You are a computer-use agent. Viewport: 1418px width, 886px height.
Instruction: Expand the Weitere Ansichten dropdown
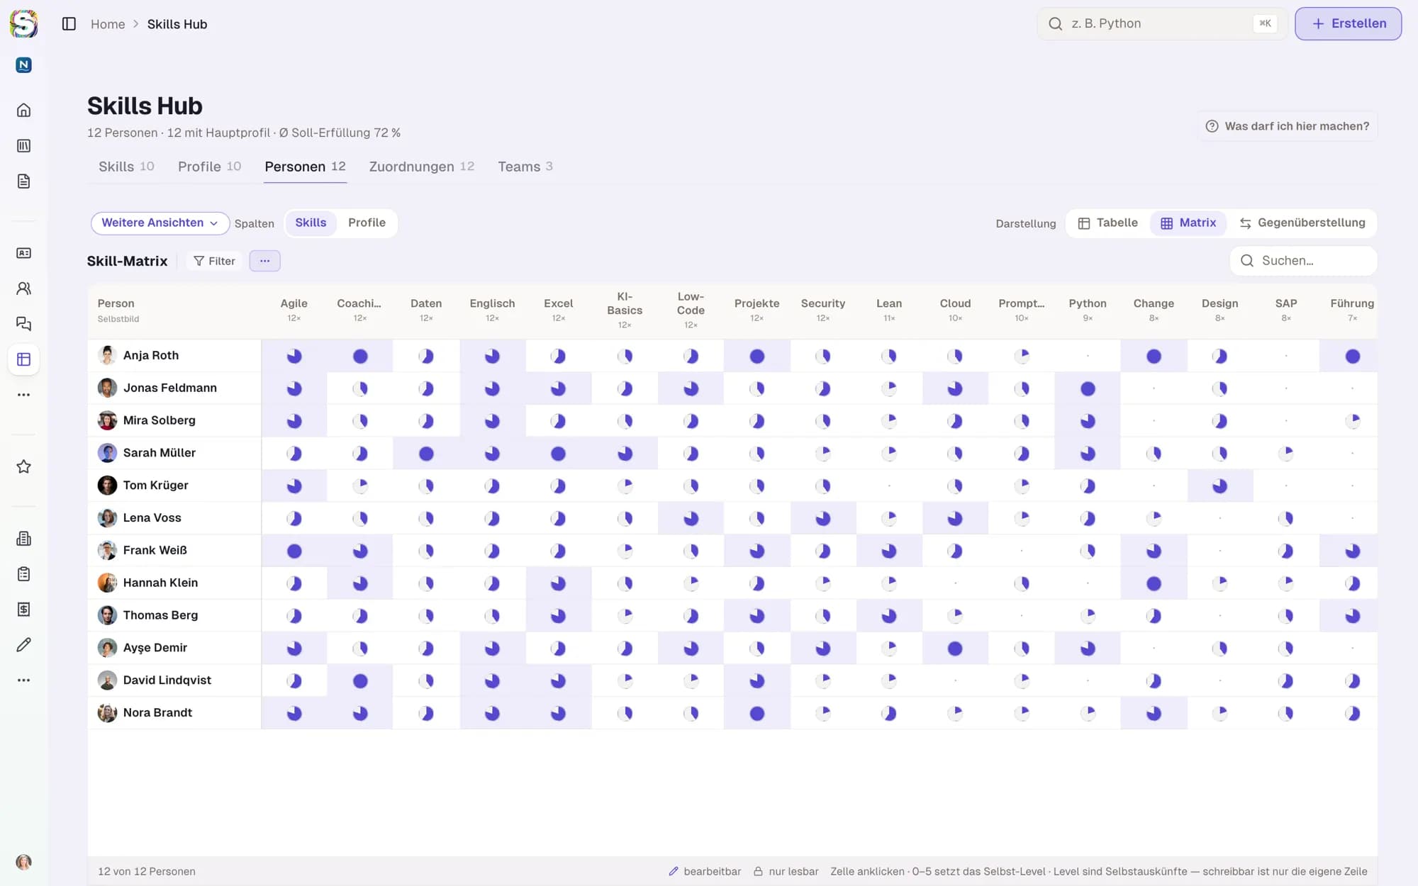(160, 223)
